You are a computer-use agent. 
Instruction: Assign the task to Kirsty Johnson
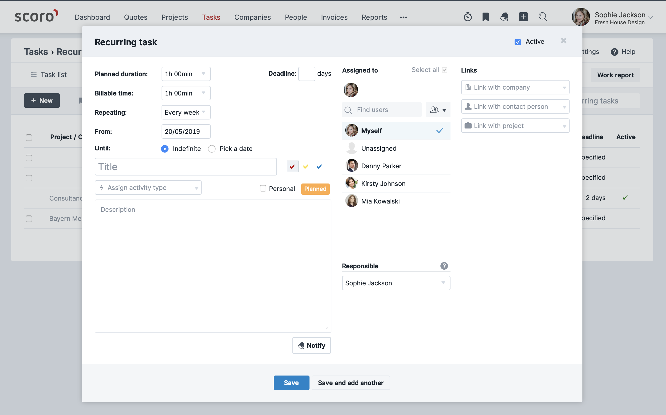pos(383,183)
